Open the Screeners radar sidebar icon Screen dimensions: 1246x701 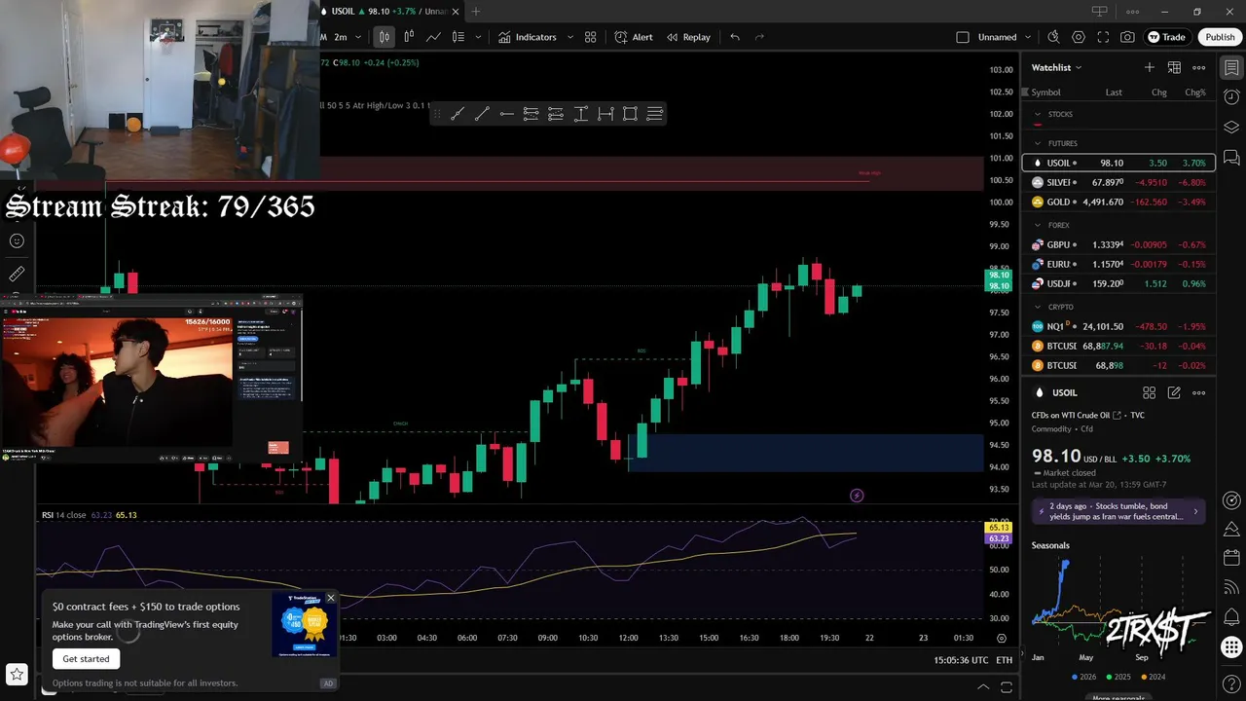1231,500
